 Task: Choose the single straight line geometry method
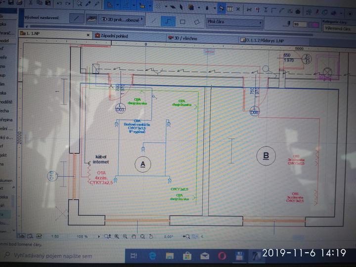click(154, 21)
